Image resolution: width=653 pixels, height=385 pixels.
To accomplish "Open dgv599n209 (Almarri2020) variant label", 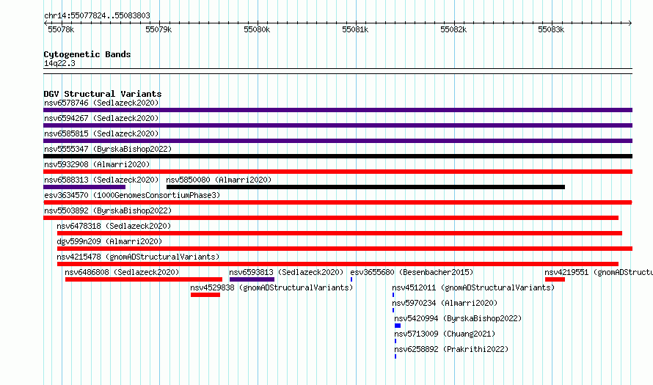I will [109, 241].
